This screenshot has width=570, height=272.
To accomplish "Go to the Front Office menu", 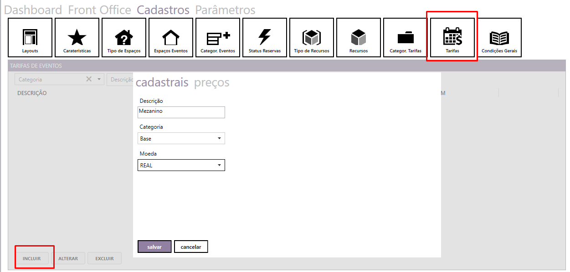I will (99, 10).
